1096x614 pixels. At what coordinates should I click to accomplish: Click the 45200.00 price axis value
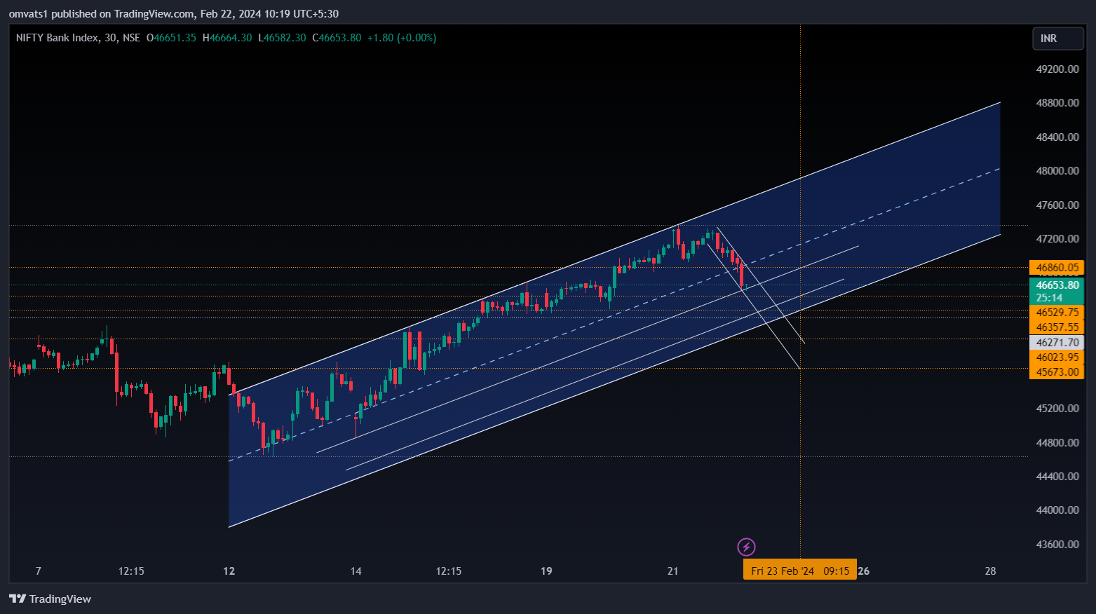pos(1057,409)
